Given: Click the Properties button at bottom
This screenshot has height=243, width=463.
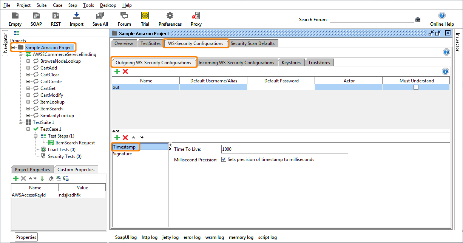Looking at the screenshot, I should [x=26, y=237].
